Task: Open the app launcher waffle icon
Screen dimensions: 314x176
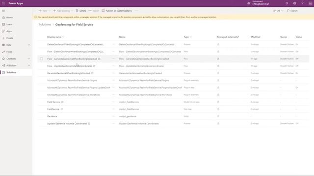Action: coord(3,3)
